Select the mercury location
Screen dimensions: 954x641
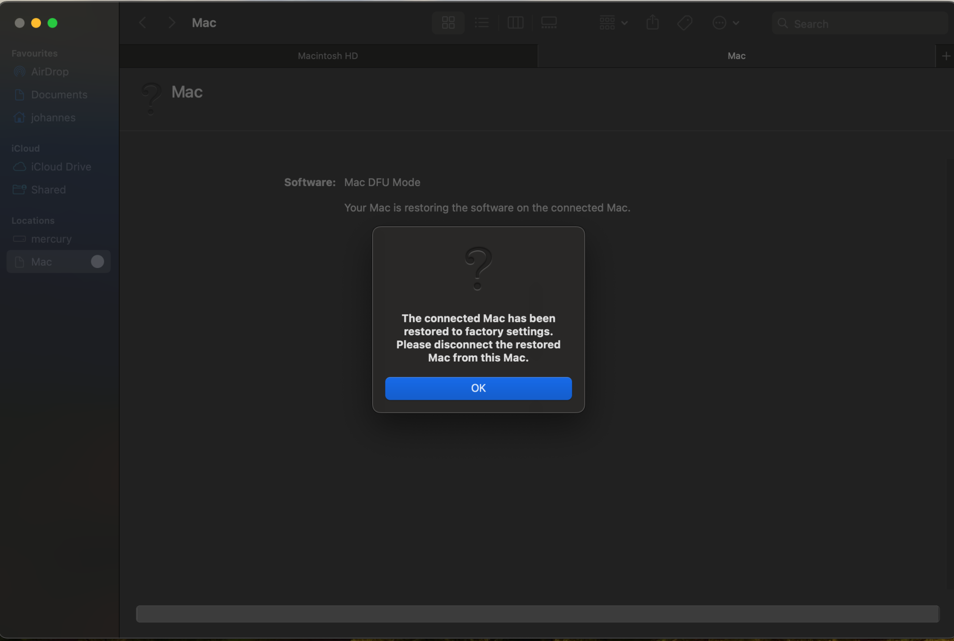point(59,238)
